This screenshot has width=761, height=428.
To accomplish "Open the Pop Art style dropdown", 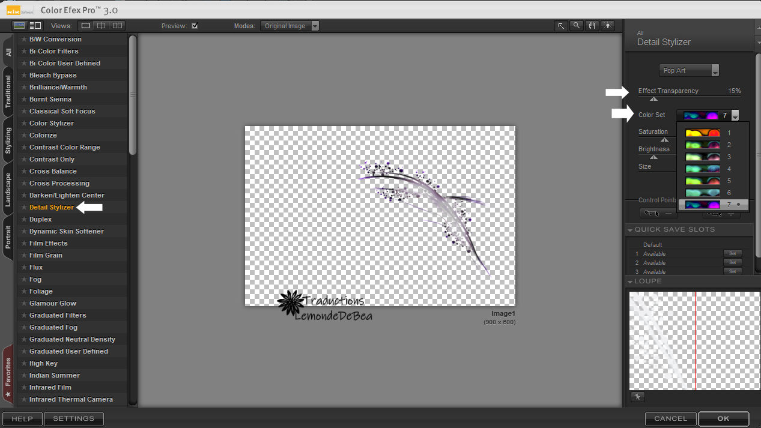I will click(689, 70).
